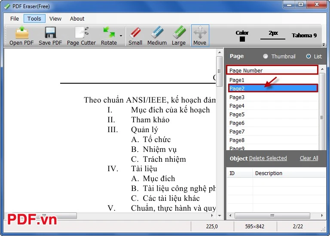This screenshot has height=236, width=330.
Task: Select Page7 in the page list
Action: coord(272,132)
